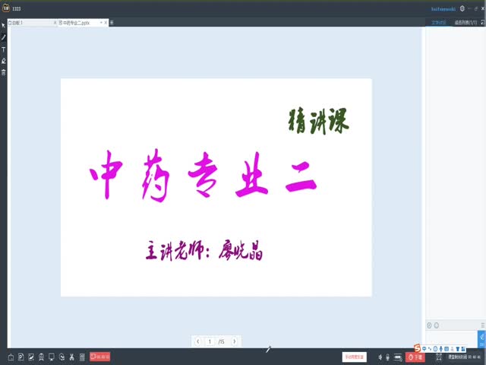Go to next slide page
486x365 pixels.
[x=235, y=341]
